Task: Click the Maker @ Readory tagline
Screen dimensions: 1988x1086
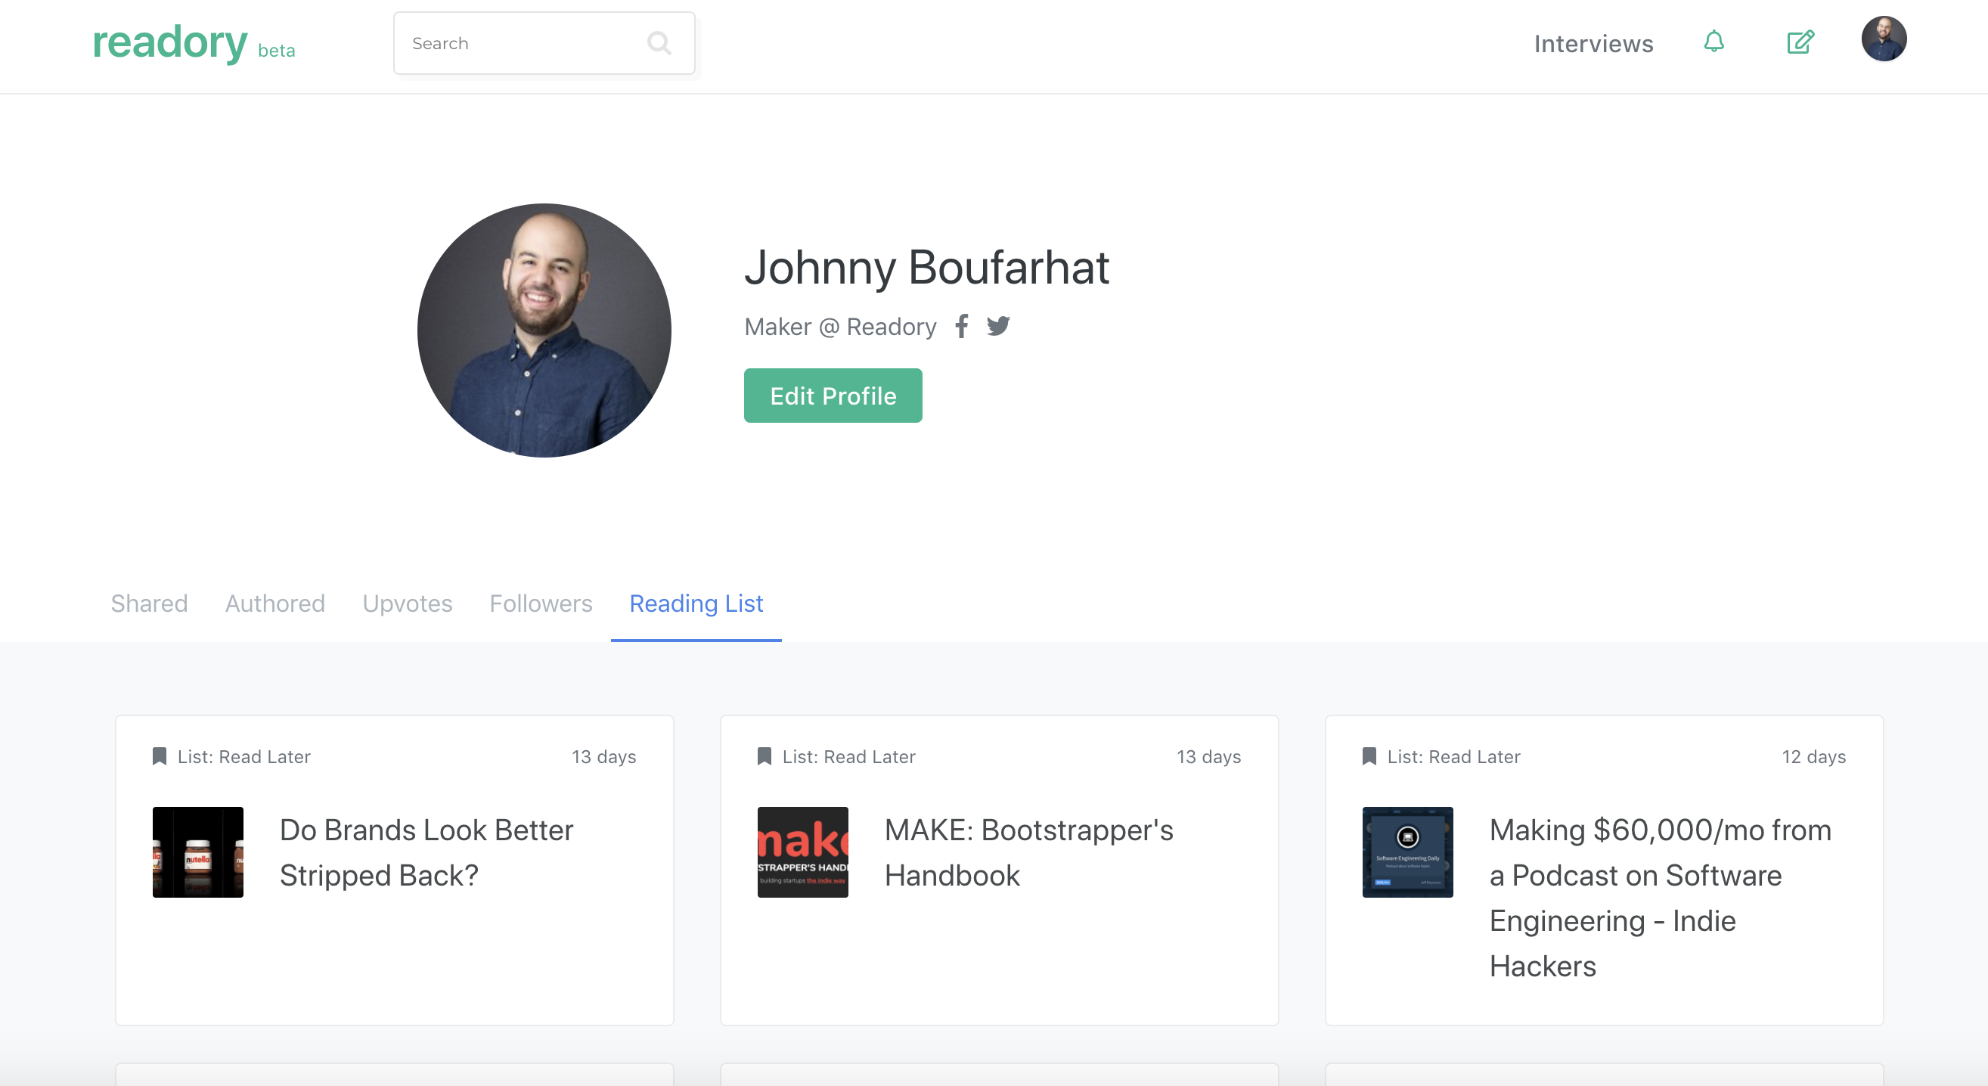Action: (839, 327)
